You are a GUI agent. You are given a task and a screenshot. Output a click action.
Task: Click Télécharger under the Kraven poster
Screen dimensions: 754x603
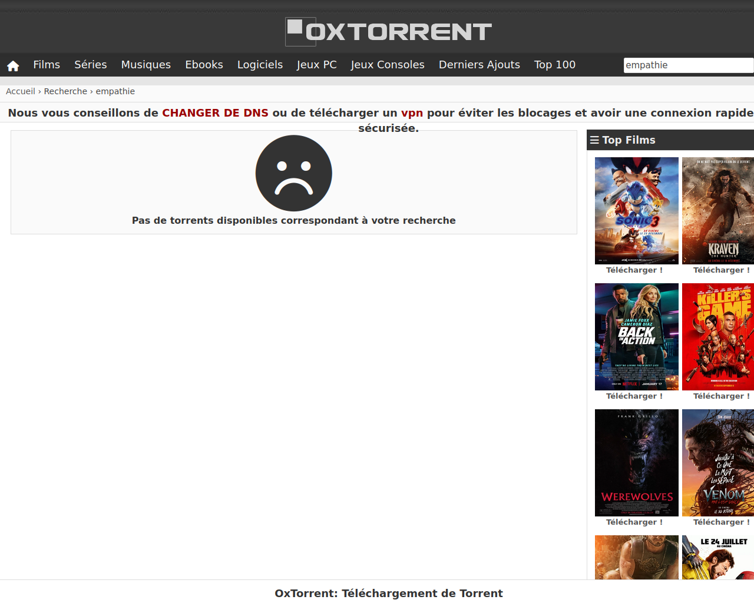[722, 270]
